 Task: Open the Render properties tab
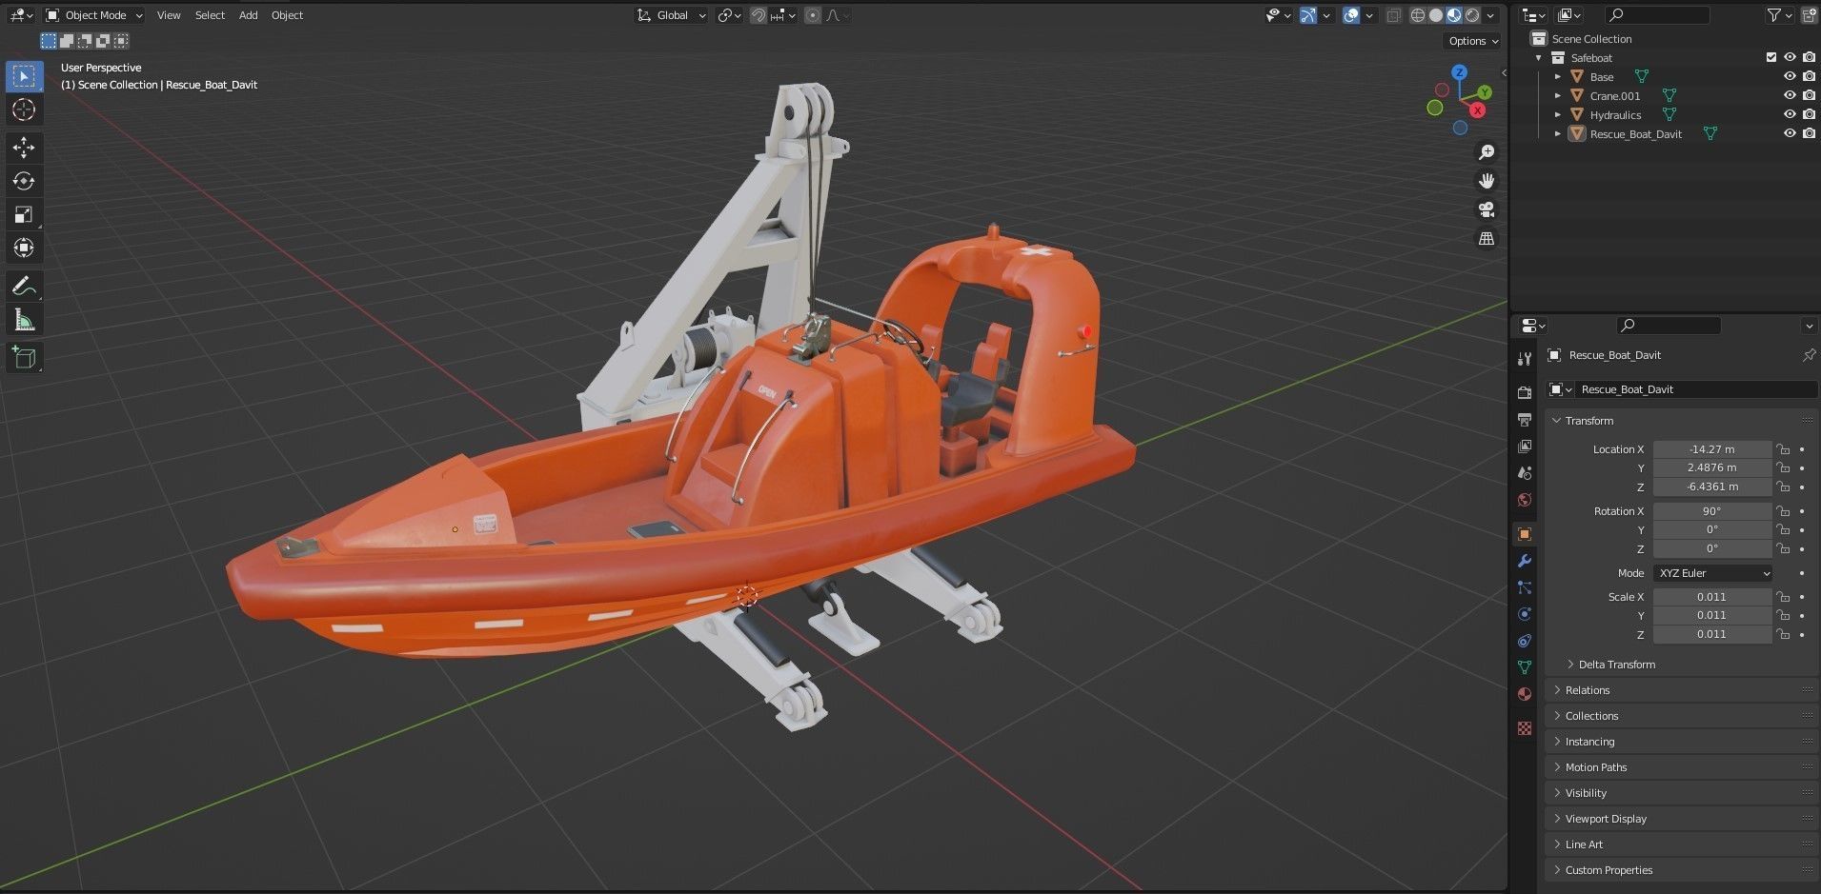click(x=1524, y=392)
